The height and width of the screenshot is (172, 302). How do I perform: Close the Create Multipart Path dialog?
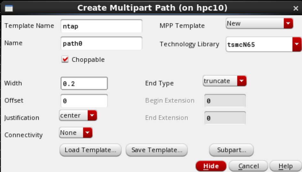coord(296,8)
